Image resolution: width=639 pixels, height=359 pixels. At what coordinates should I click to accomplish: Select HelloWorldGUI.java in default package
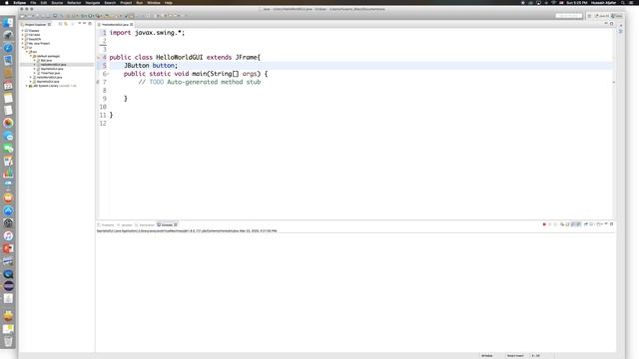[x=53, y=64]
